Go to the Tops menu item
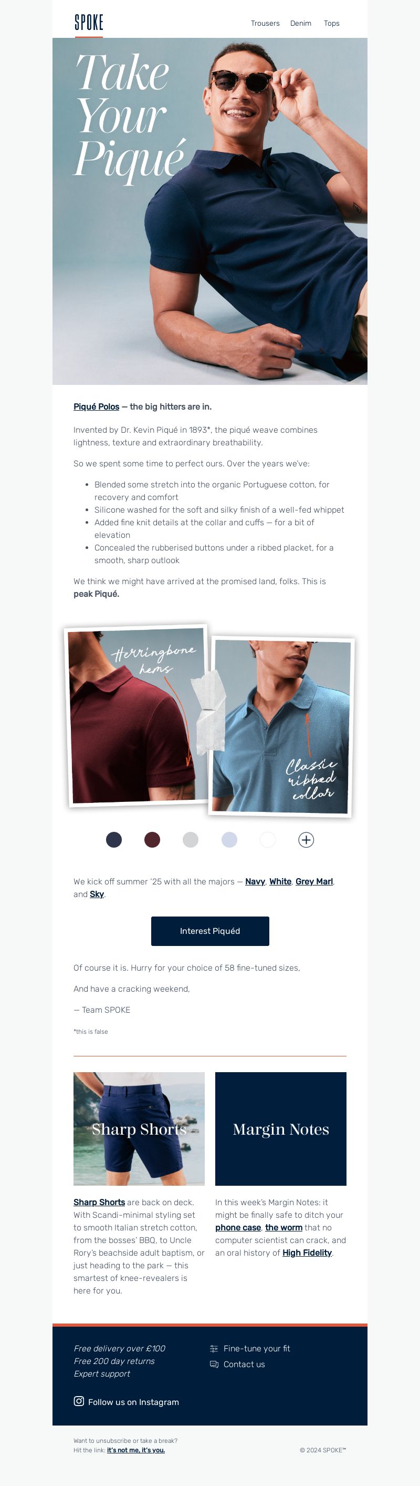The image size is (420, 1486). point(331,23)
